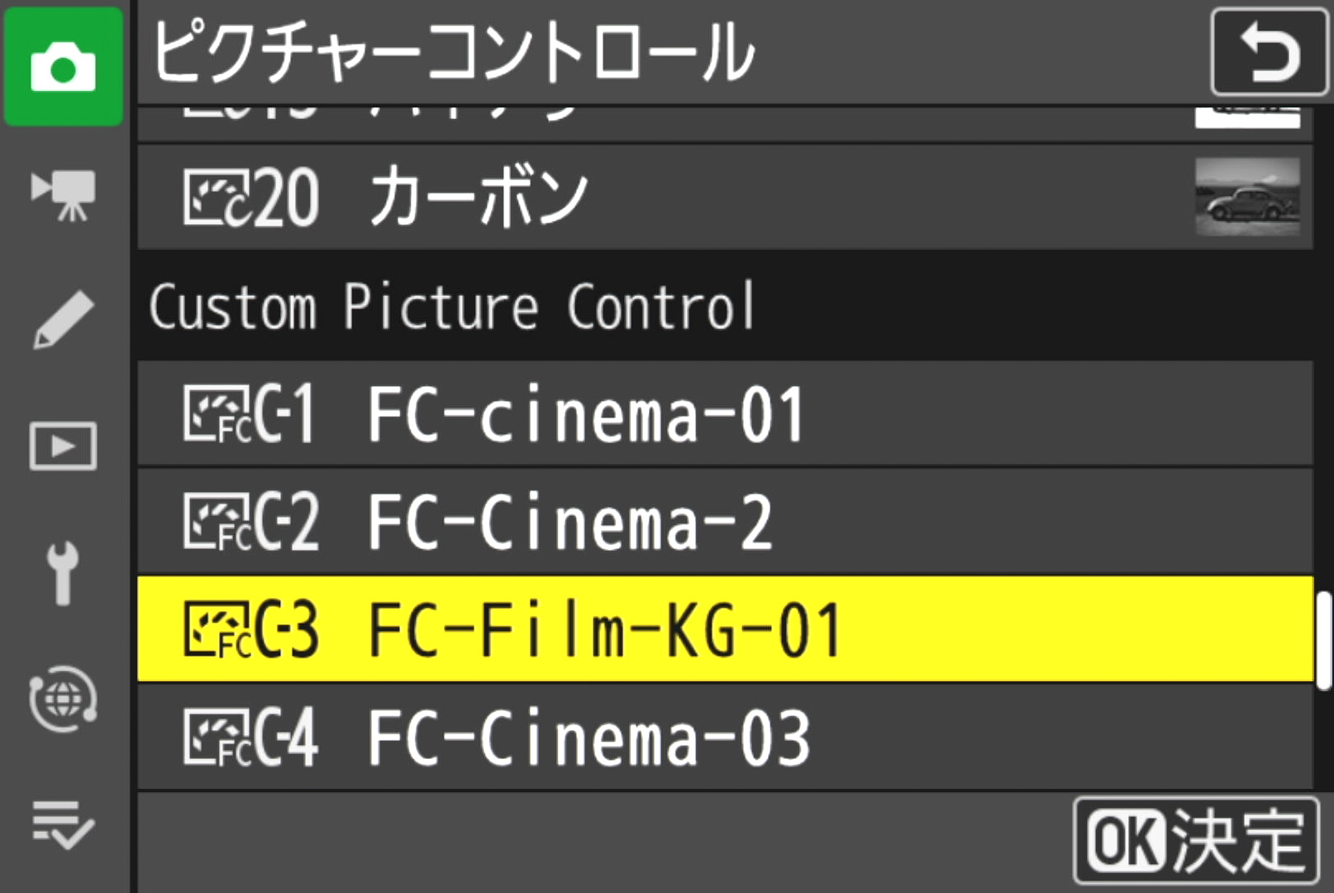Select the 20 カーボン picture control
1334x893 pixels.
coord(463,196)
